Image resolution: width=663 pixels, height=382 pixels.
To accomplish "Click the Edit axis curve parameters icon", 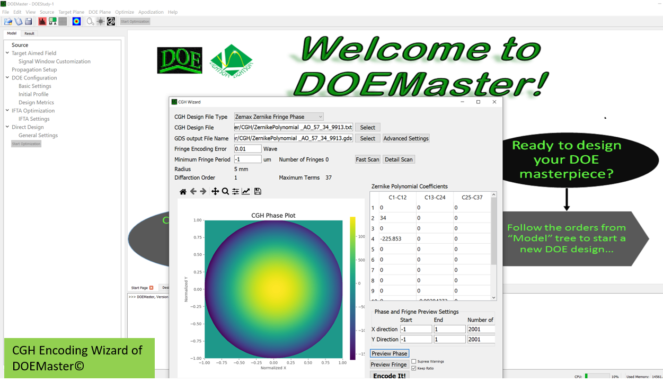I will point(246,191).
